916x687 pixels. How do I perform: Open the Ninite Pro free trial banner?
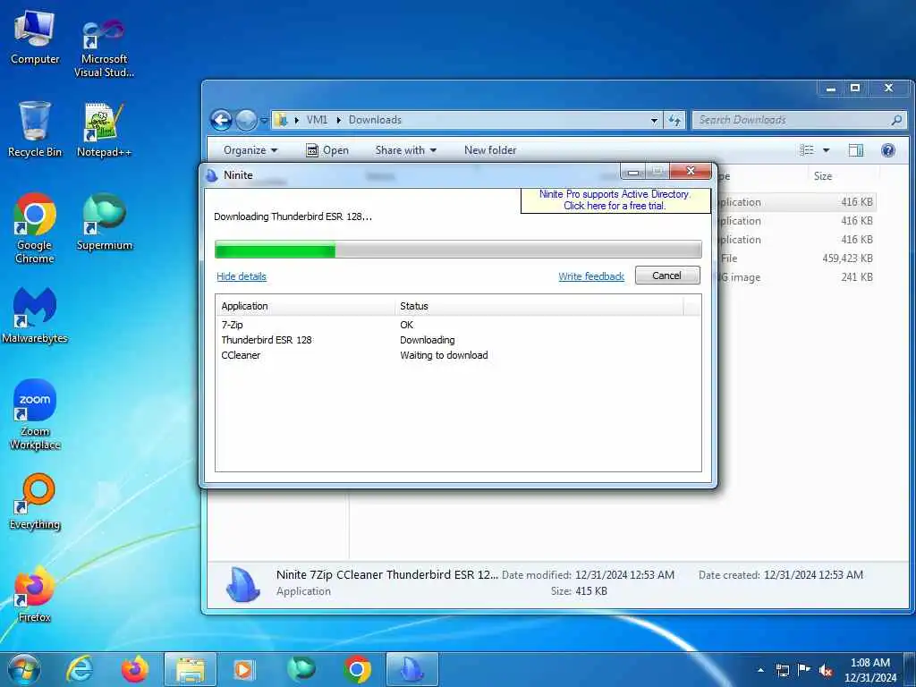pos(615,199)
